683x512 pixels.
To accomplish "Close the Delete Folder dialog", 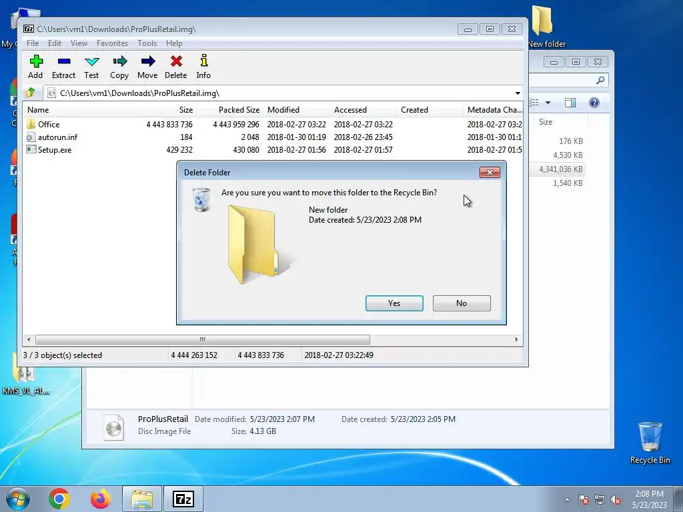I will click(490, 173).
